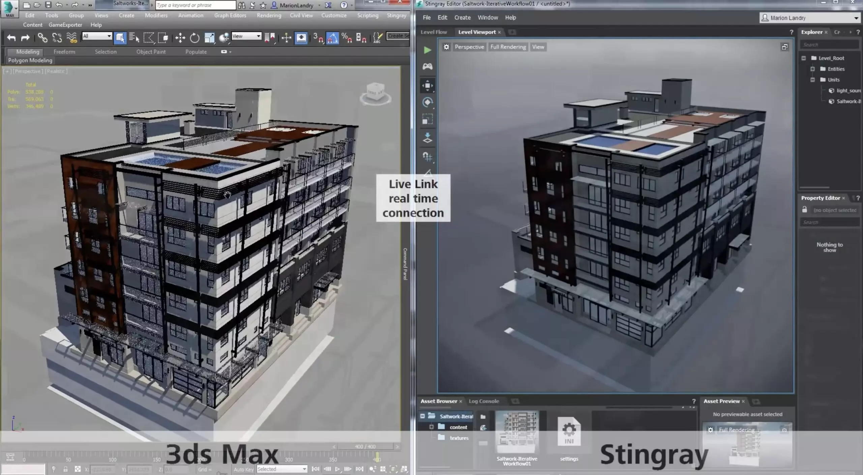Open the View reference coordinate dropdown
The height and width of the screenshot is (475, 863).
pos(247,36)
